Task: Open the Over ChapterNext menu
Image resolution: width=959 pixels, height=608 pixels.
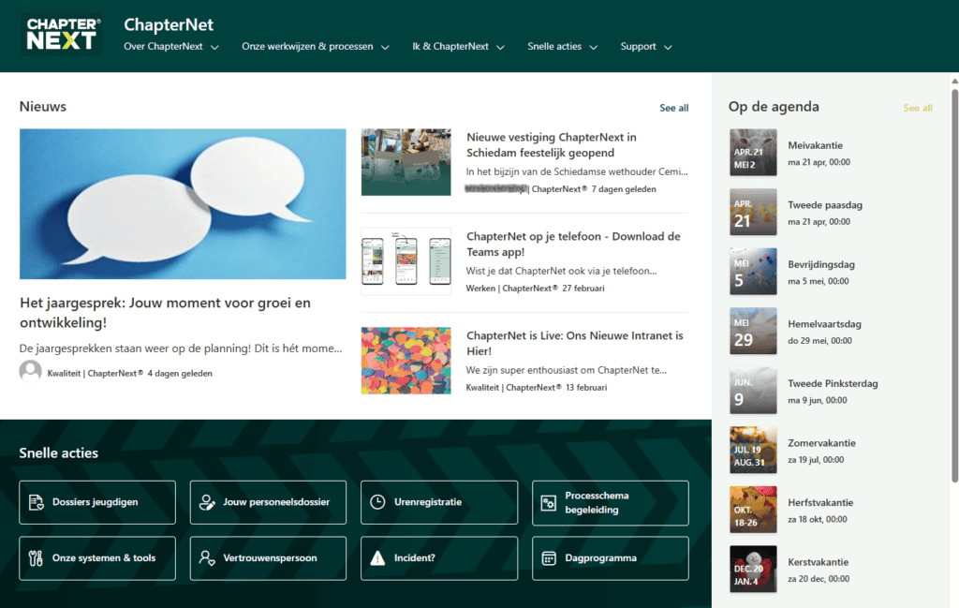Action: (x=163, y=47)
